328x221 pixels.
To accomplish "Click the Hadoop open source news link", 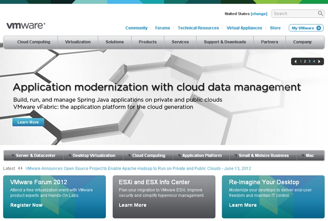I will tap(138, 168).
